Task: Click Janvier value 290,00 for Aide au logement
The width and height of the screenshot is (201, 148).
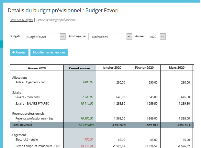Action: point(121,83)
